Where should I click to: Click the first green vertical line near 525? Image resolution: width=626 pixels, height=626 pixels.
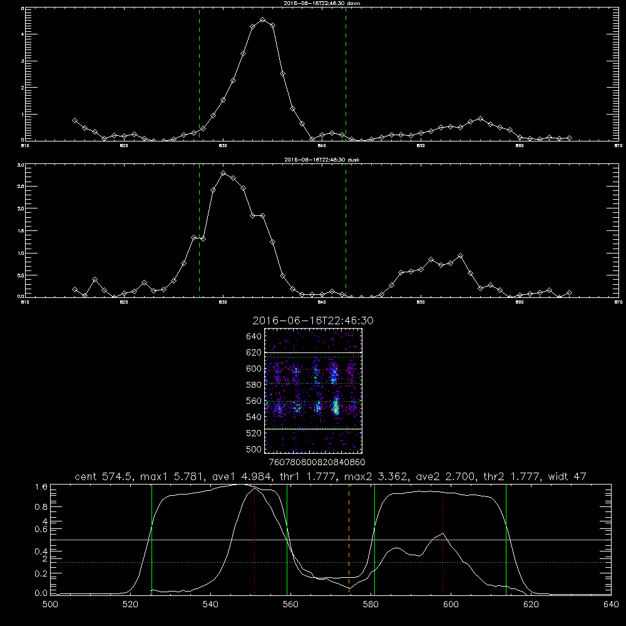[151, 539]
